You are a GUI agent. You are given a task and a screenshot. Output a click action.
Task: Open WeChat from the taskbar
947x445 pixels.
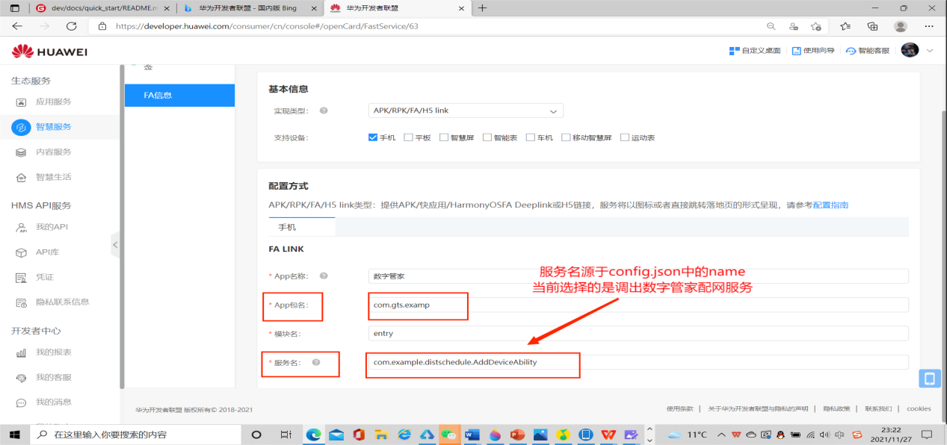[x=448, y=435]
